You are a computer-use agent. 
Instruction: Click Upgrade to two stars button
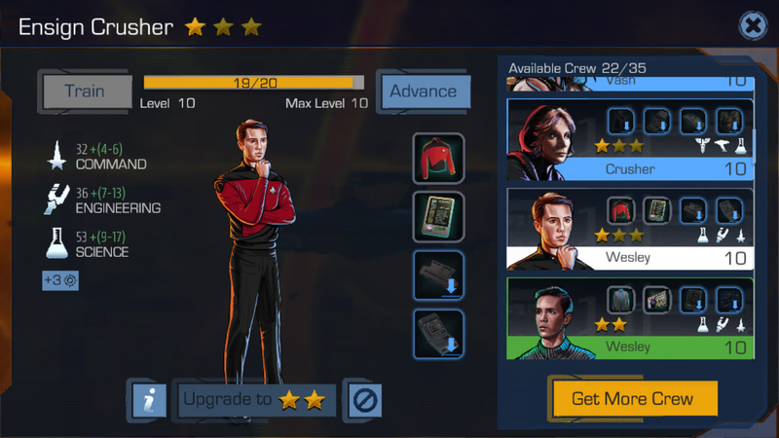256,400
